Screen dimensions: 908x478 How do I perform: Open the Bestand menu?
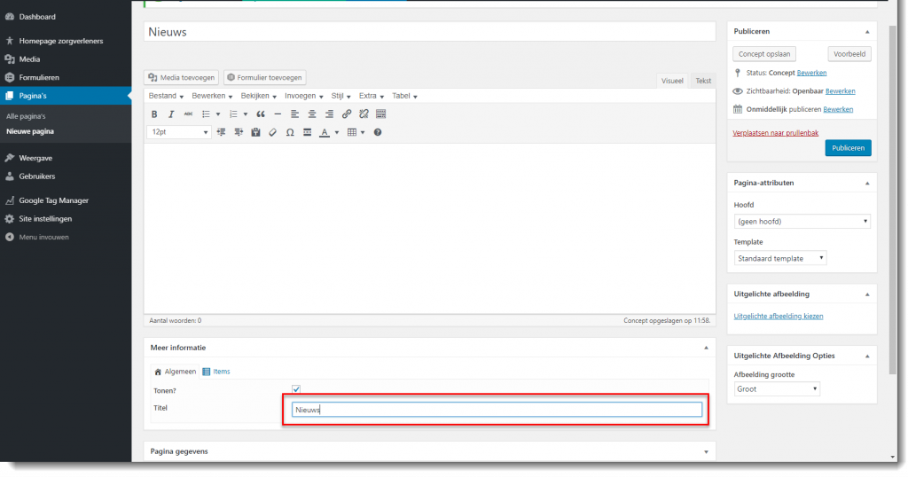(x=166, y=96)
